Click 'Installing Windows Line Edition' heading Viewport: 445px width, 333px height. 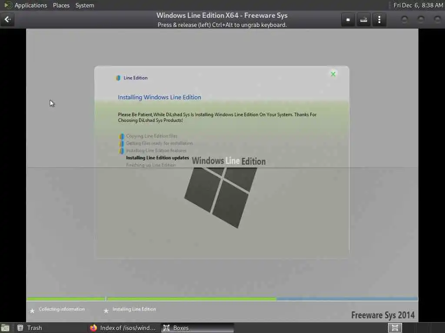click(x=159, y=97)
